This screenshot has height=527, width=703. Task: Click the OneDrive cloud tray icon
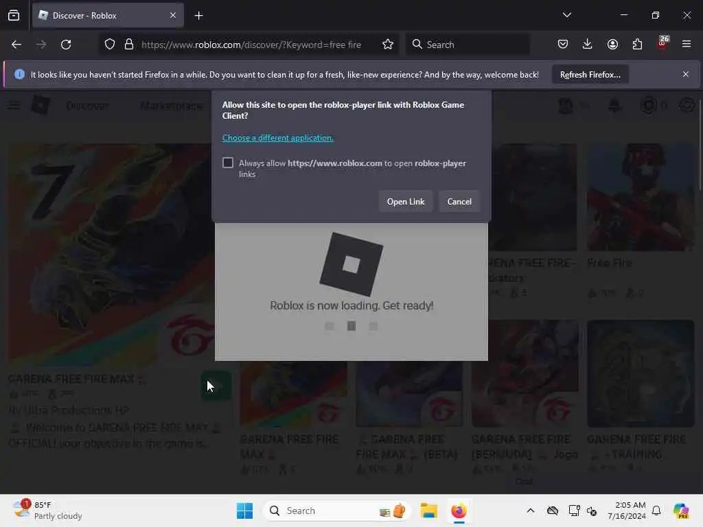point(553,511)
